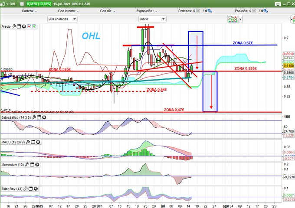
Task: Open the Diario timeframe dropdown
Action: coord(152,19)
